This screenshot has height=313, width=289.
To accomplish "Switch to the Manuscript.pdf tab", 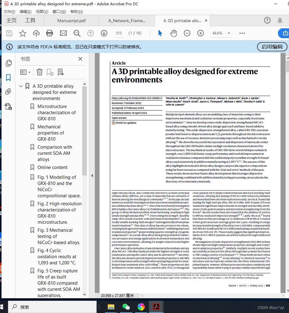I will click(71, 21).
